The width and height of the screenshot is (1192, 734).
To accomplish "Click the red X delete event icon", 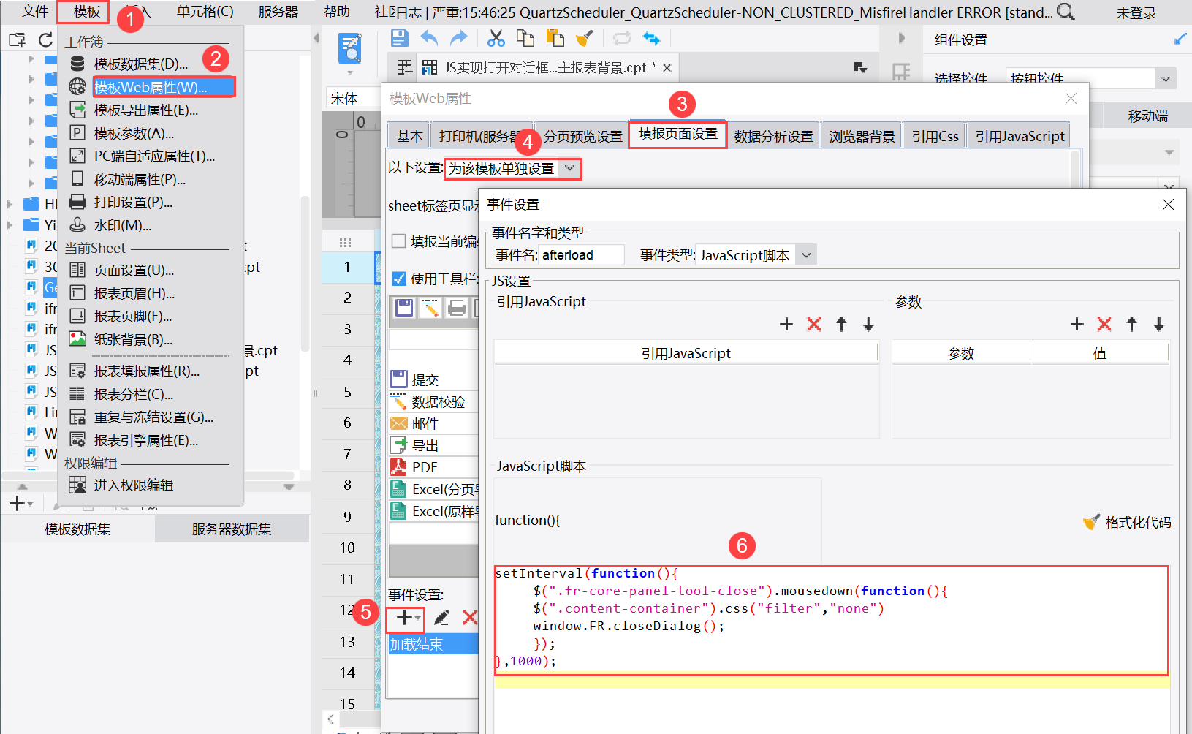I will (470, 618).
